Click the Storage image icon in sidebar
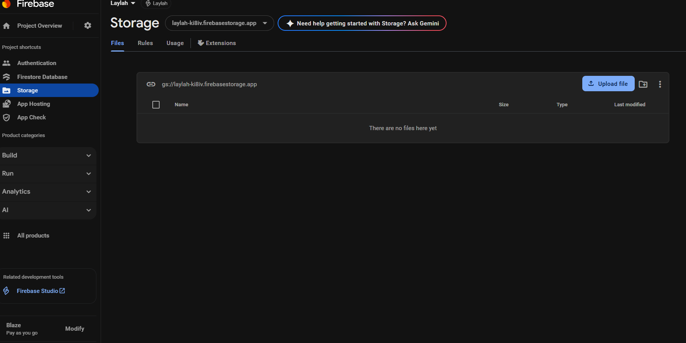The width and height of the screenshot is (686, 343). pos(7,90)
